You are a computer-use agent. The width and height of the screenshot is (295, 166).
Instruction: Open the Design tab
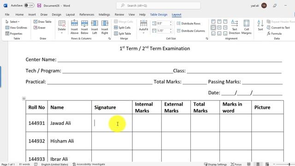pos(56,14)
